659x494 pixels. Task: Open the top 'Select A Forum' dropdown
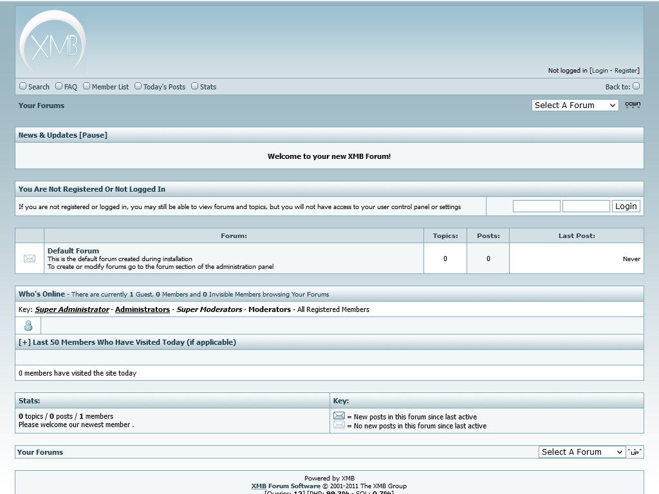pos(575,105)
